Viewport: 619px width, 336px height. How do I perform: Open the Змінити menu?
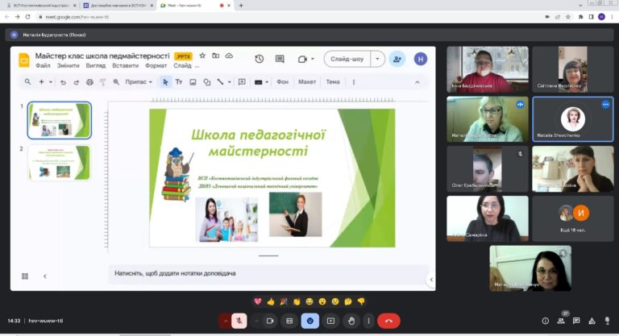[68, 65]
